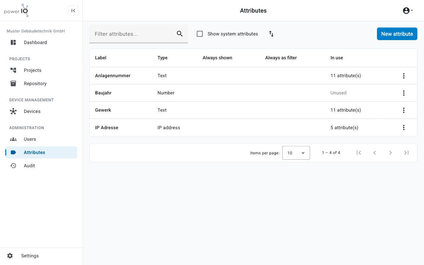Viewport: 424px width, 265px height.
Task: Click the sort order arrows icon
Action: (x=271, y=34)
